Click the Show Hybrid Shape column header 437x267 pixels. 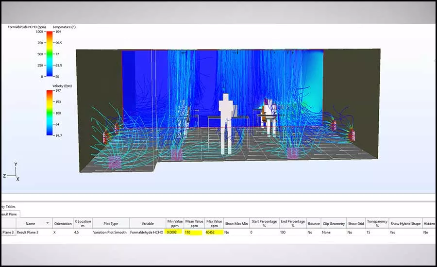click(x=405, y=223)
